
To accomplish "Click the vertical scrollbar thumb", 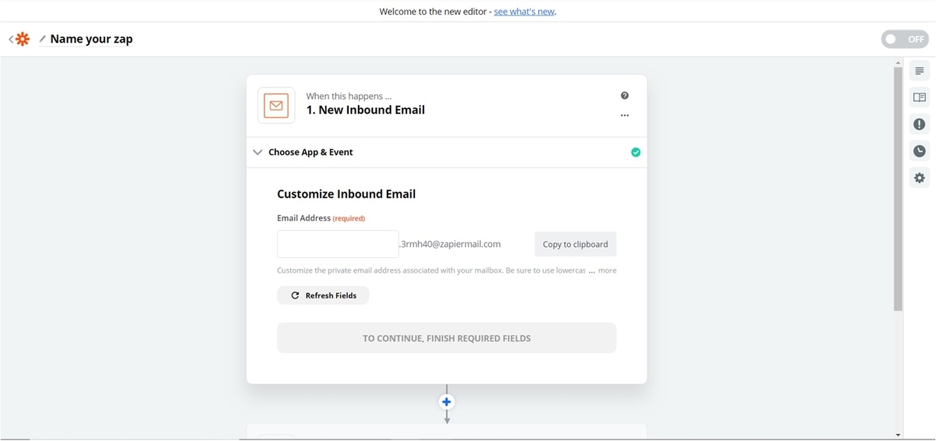I will pos(898,189).
